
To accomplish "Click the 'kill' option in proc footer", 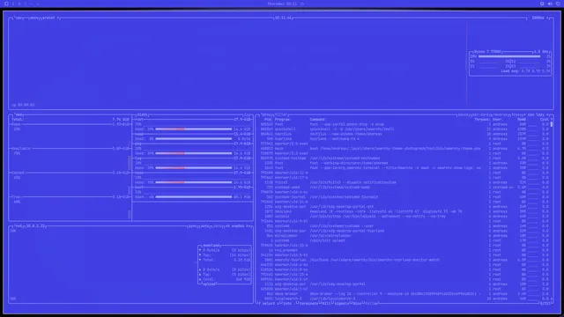I will tap(326, 304).
